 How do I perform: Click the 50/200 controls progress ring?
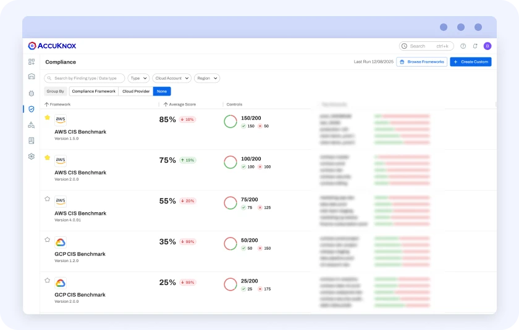(x=230, y=244)
